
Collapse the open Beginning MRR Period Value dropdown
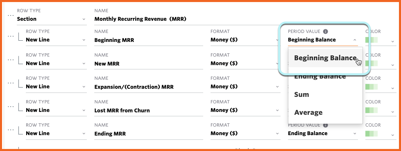point(323,40)
